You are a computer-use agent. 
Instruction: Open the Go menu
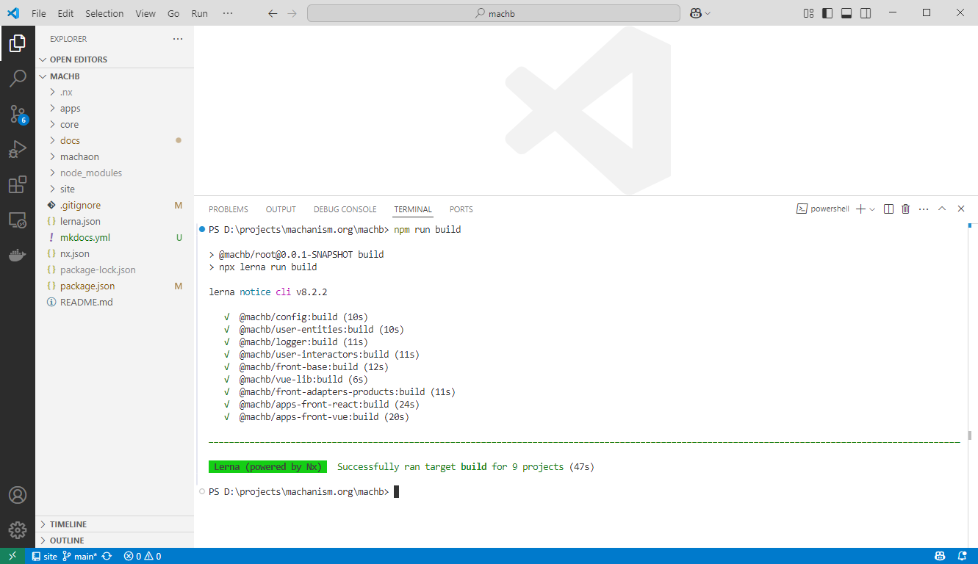pos(173,13)
